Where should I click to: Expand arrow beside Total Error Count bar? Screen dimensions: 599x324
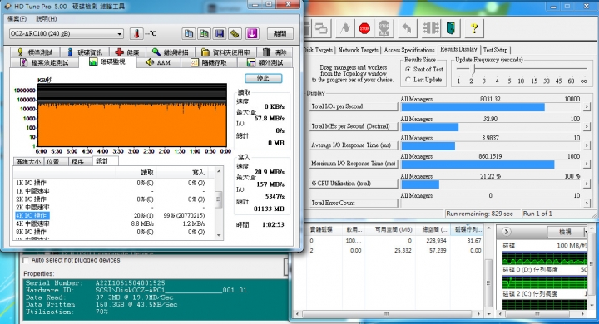click(587, 204)
